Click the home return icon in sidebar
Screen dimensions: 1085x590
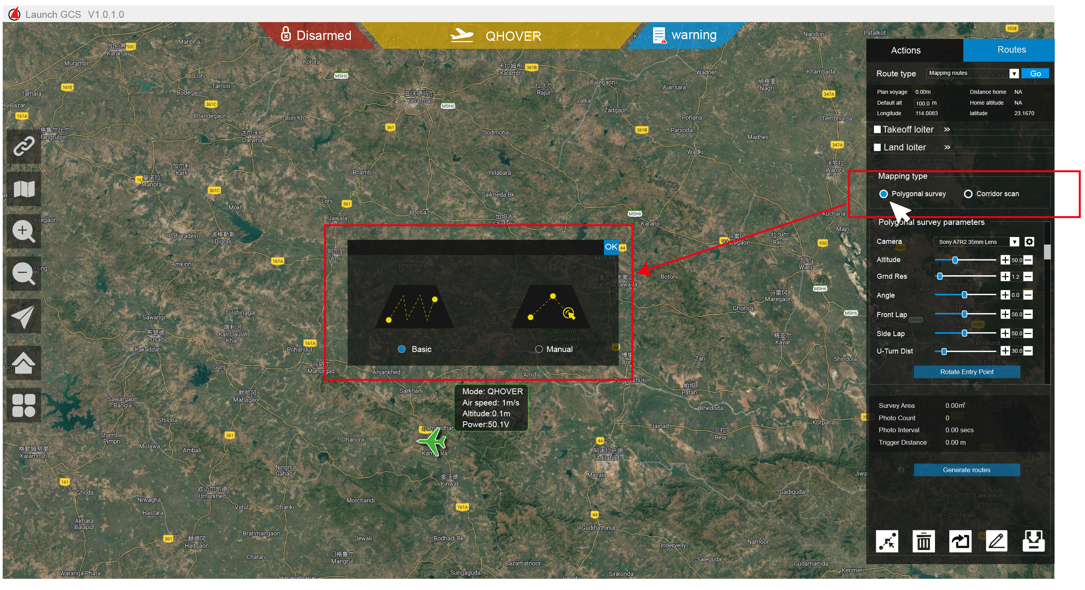tap(24, 362)
